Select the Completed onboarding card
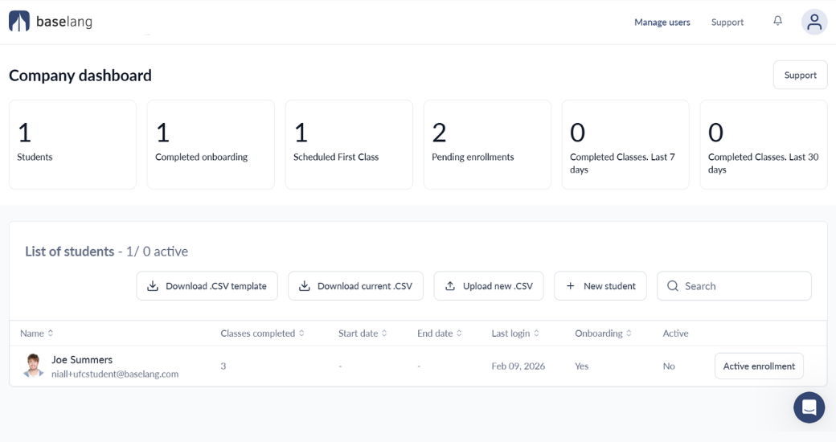Screen dimensions: 836x442 click(211, 145)
